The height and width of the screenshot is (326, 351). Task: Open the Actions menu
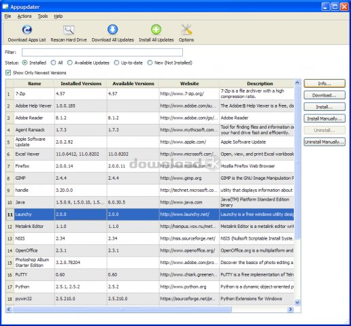24,16
